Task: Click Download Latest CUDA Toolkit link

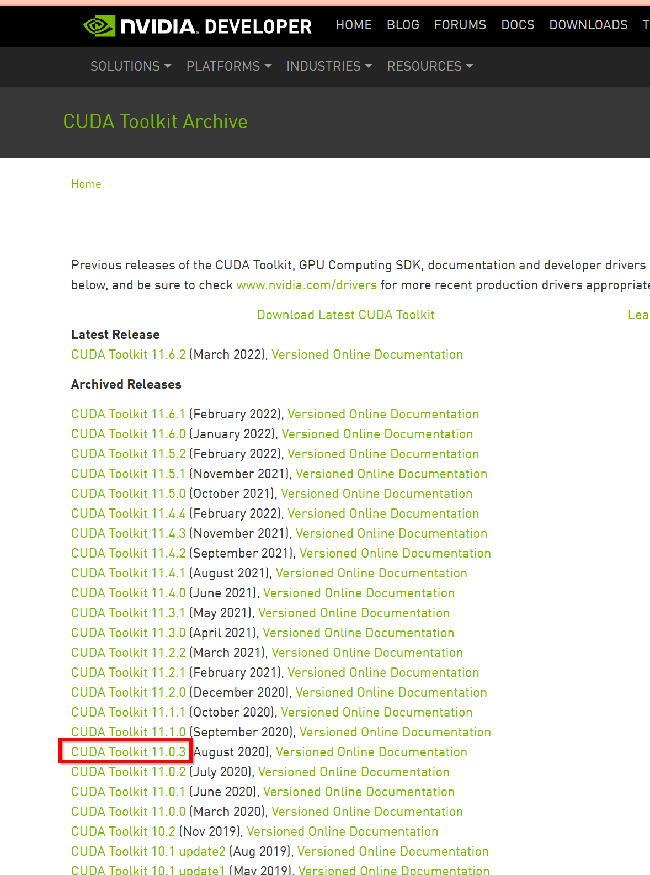Action: click(x=346, y=315)
